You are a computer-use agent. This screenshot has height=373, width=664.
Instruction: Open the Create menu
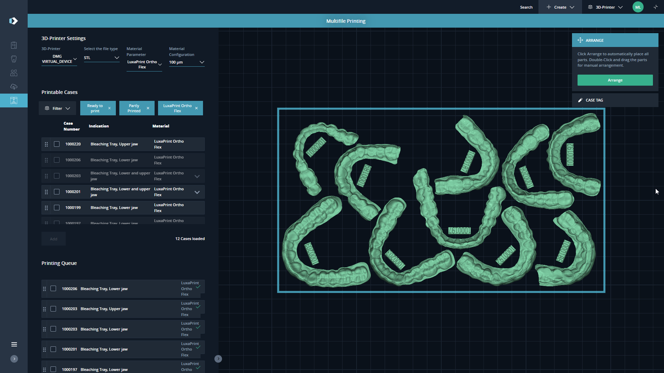coord(560,7)
